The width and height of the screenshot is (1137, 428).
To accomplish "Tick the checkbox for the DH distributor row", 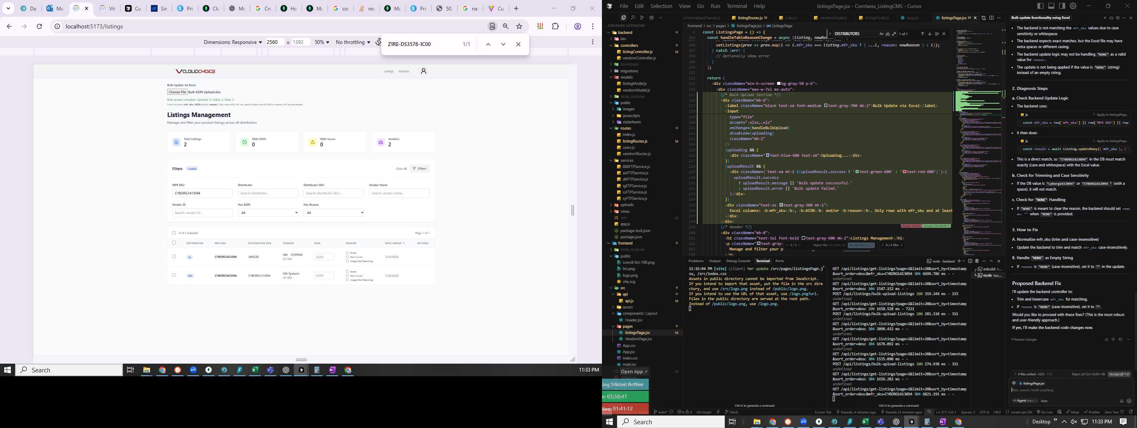I will (x=174, y=275).
